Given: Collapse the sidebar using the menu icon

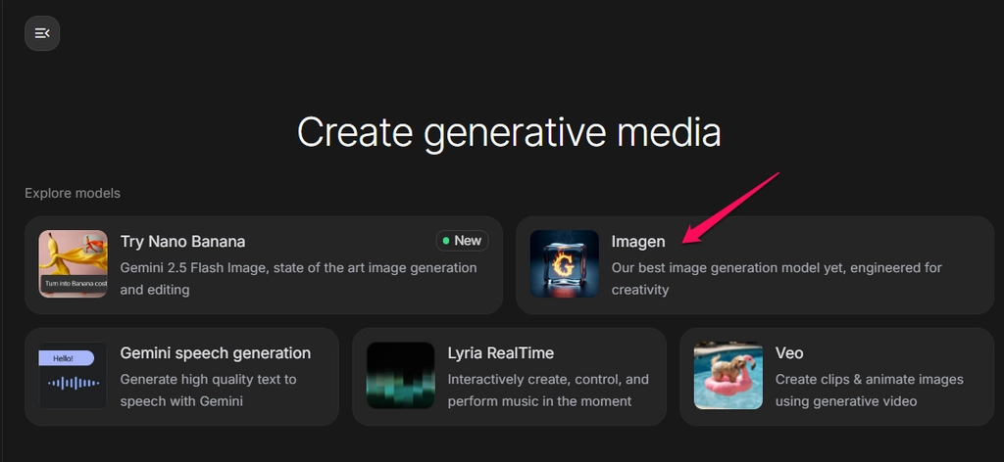Looking at the screenshot, I should [42, 33].
